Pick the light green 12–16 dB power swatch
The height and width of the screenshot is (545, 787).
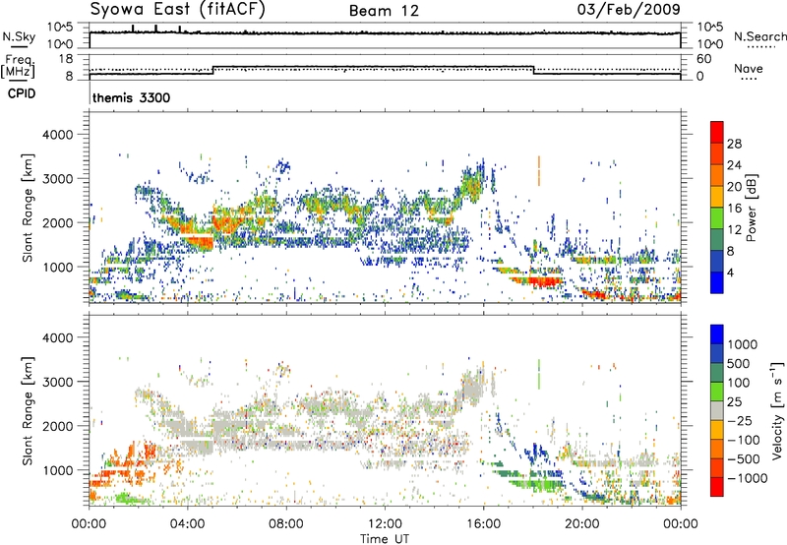pyautogui.click(x=717, y=217)
